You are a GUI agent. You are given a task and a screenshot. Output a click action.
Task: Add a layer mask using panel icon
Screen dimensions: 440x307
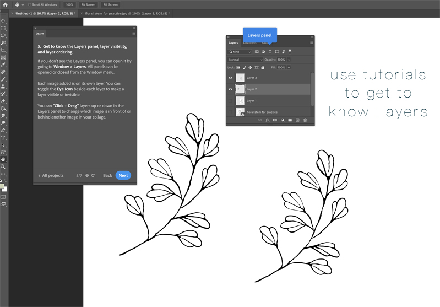click(x=274, y=120)
